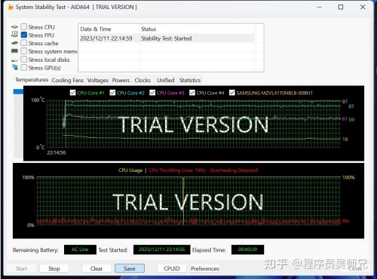Close the System Stability Test window
377x279 pixels.
tap(363, 7)
